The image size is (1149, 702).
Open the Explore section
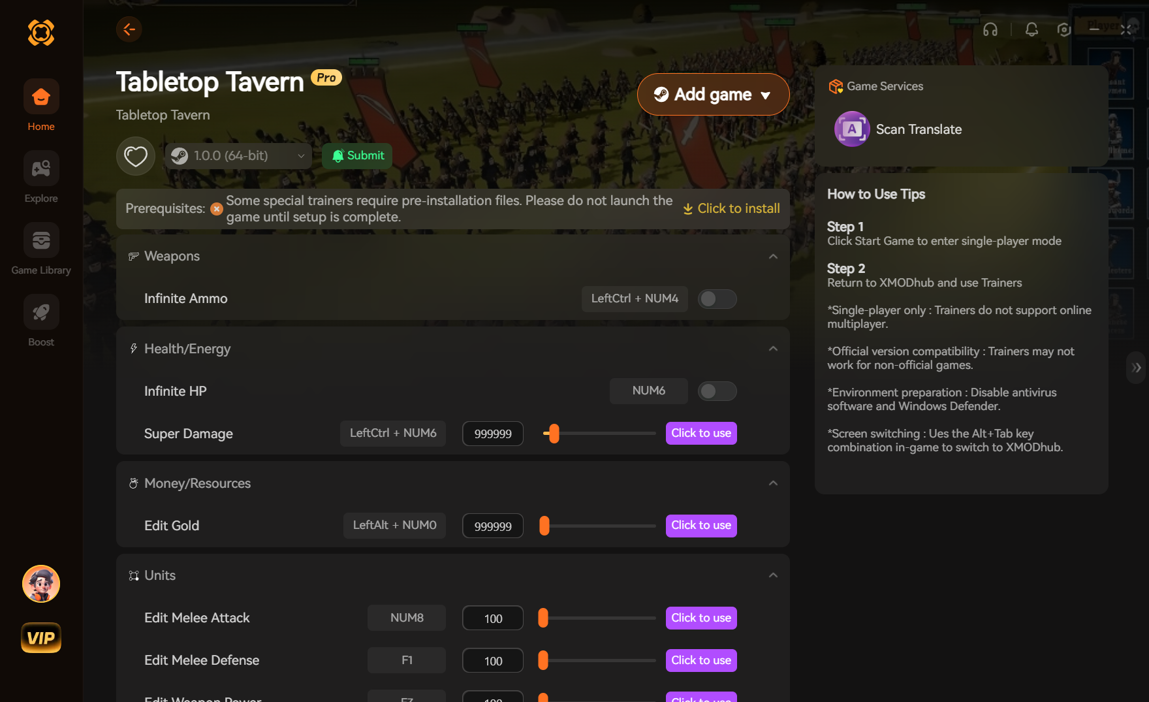coord(41,168)
